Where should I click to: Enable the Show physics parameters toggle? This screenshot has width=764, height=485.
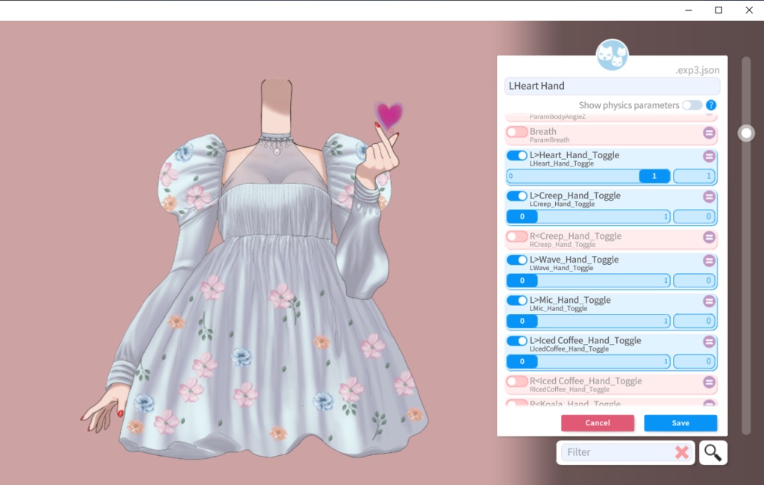tap(692, 105)
